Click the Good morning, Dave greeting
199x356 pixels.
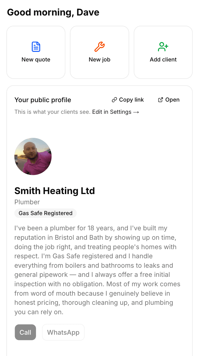(53, 12)
